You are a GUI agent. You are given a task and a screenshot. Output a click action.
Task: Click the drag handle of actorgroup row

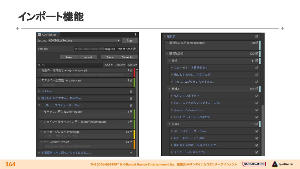point(39,80)
